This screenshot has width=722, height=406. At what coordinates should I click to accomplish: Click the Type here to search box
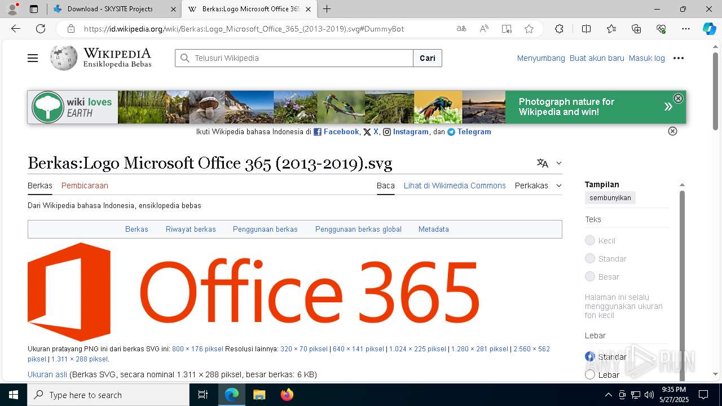tap(108, 395)
